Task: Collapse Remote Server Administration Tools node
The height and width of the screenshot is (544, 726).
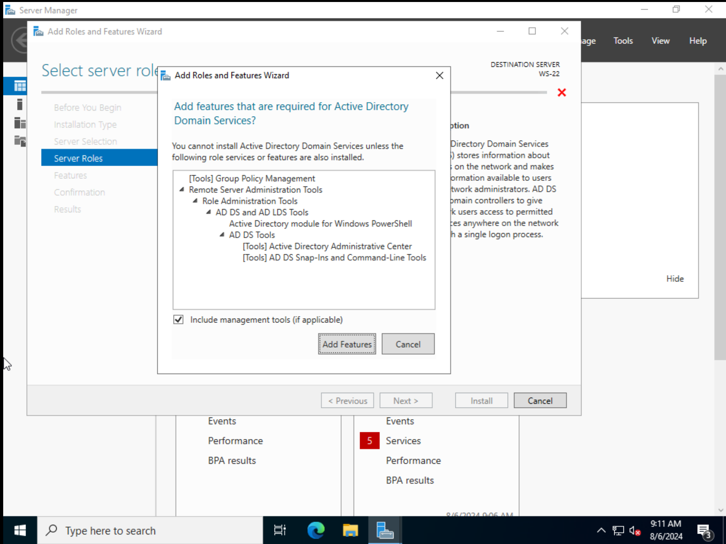Action: pyautogui.click(x=182, y=190)
